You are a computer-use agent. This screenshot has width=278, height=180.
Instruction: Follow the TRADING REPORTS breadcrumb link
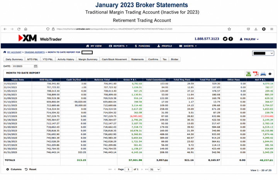[x=35, y=52]
